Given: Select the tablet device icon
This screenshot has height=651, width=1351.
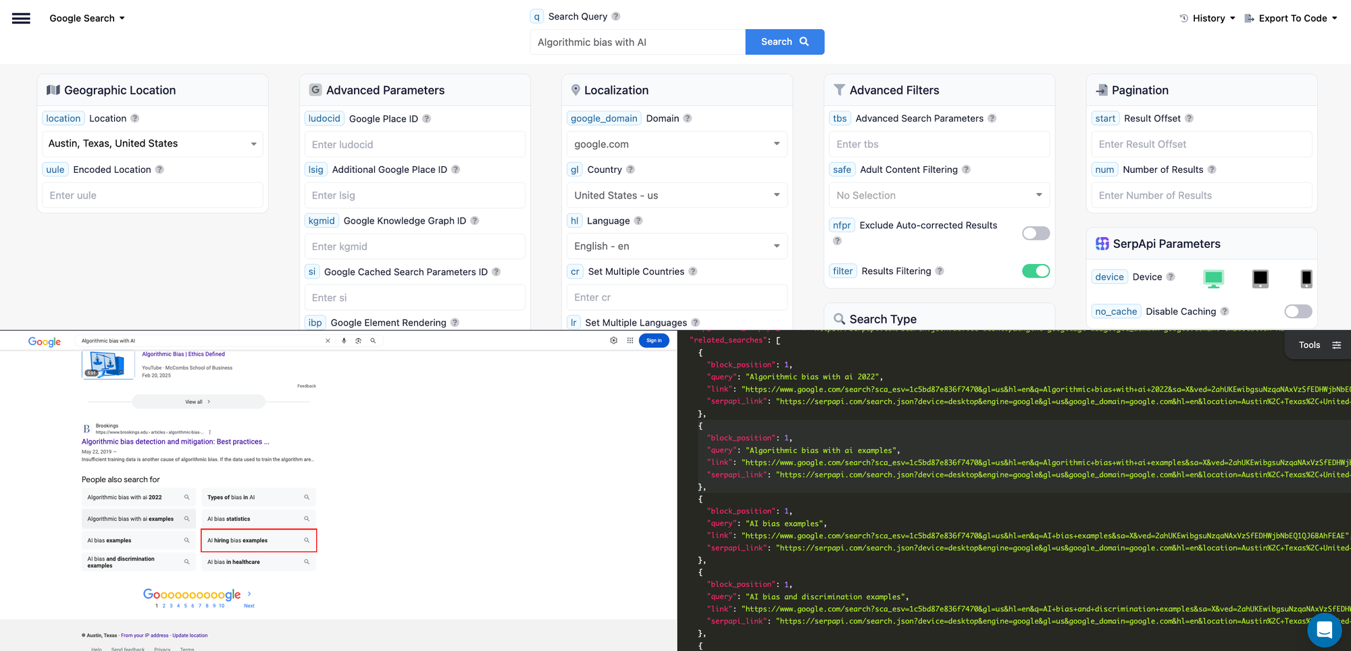Looking at the screenshot, I should pos(1260,278).
